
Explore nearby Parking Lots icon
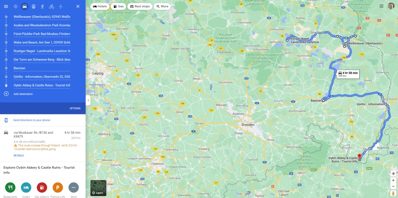click(x=58, y=188)
